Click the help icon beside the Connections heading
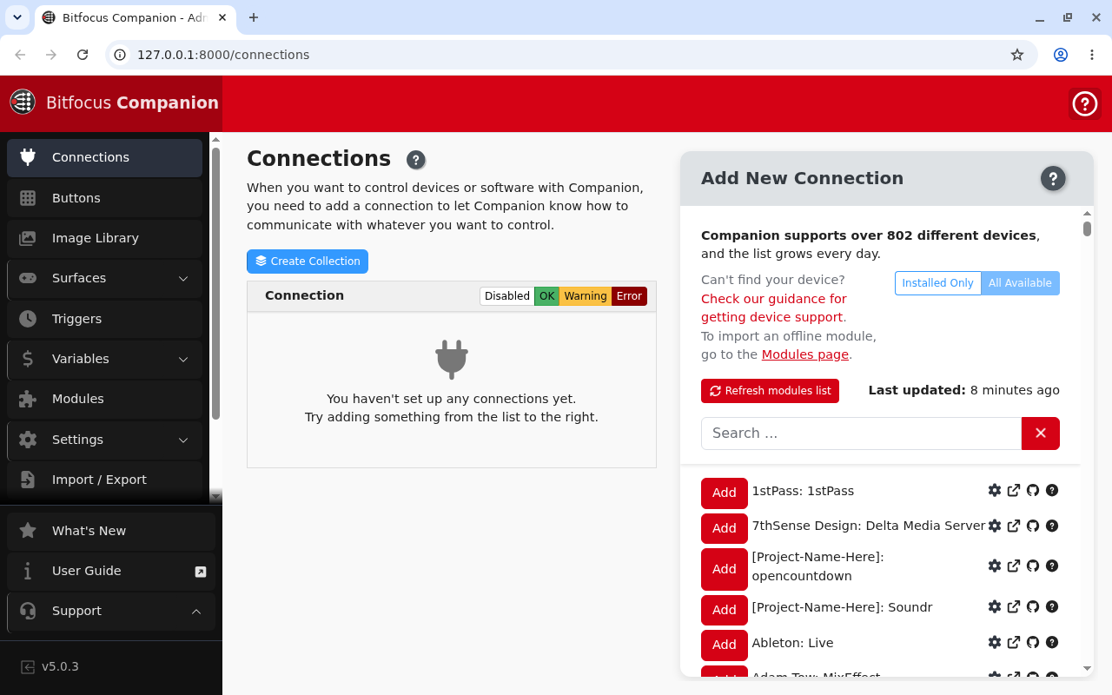 [x=416, y=160]
